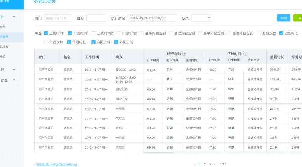
Task: Check the 迟到次数 option
Action: pyautogui.click(x=259, y=33)
